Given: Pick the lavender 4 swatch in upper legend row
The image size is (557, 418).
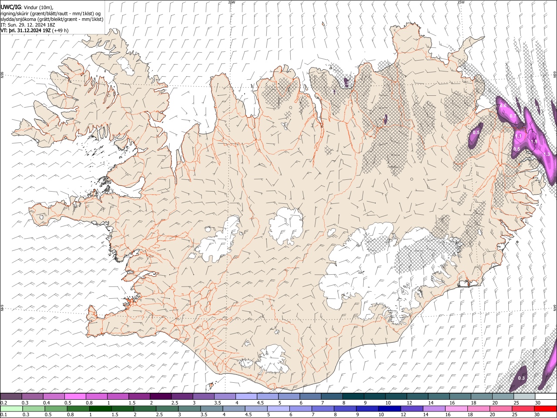Looking at the screenshot, I should point(246,397).
